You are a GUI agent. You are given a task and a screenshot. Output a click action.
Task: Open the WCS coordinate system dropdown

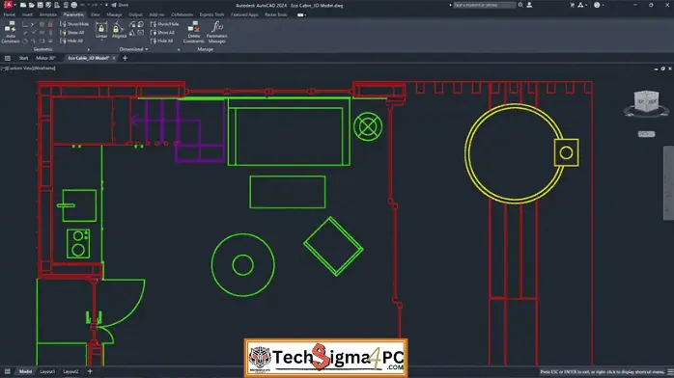(x=646, y=134)
